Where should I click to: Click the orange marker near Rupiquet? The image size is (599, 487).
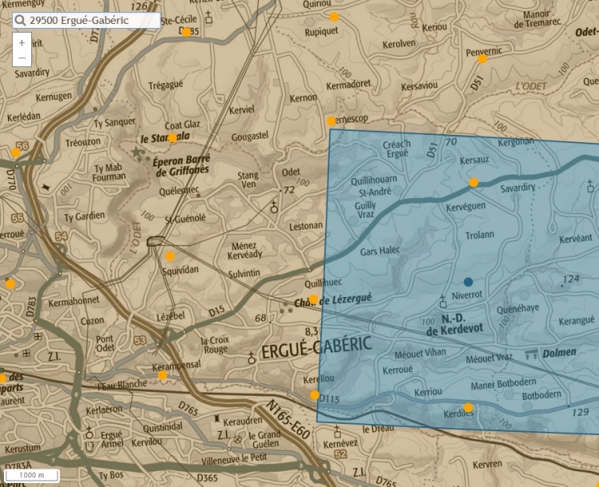tap(334, 17)
